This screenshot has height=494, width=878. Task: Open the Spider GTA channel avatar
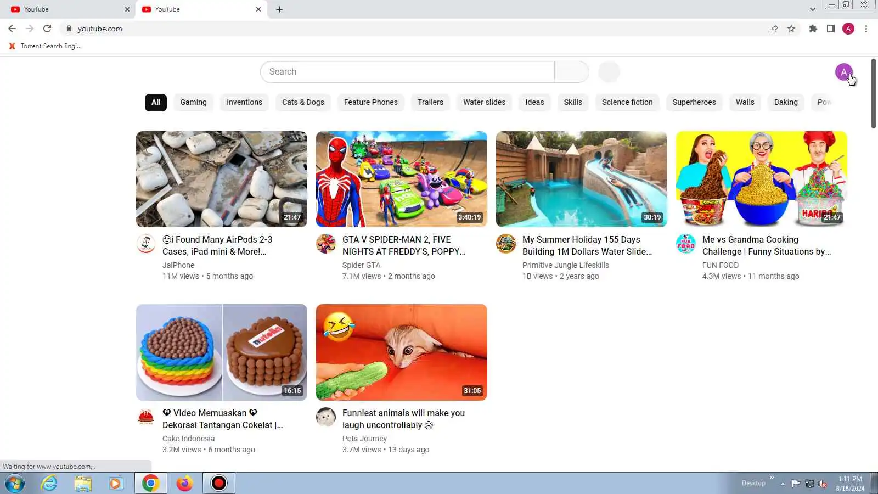(326, 244)
